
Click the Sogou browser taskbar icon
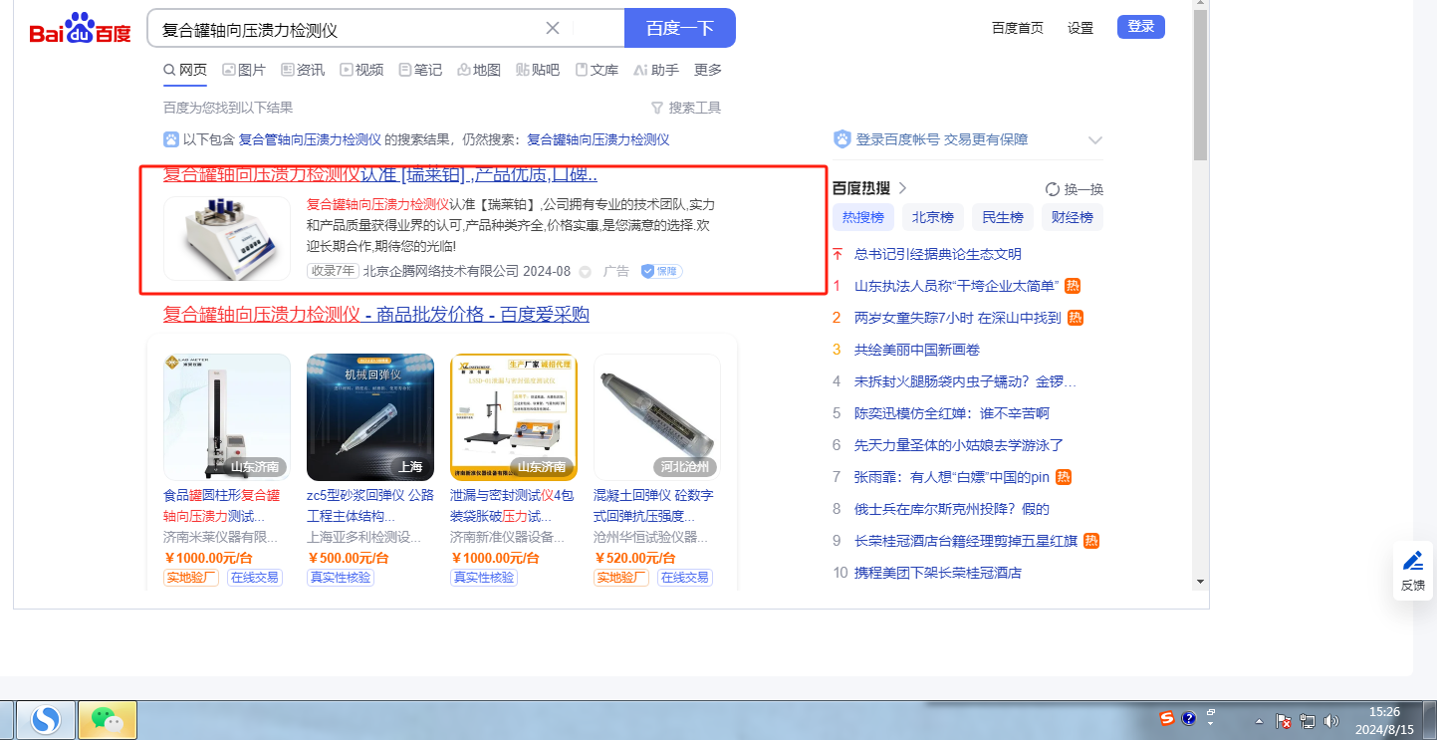point(47,719)
